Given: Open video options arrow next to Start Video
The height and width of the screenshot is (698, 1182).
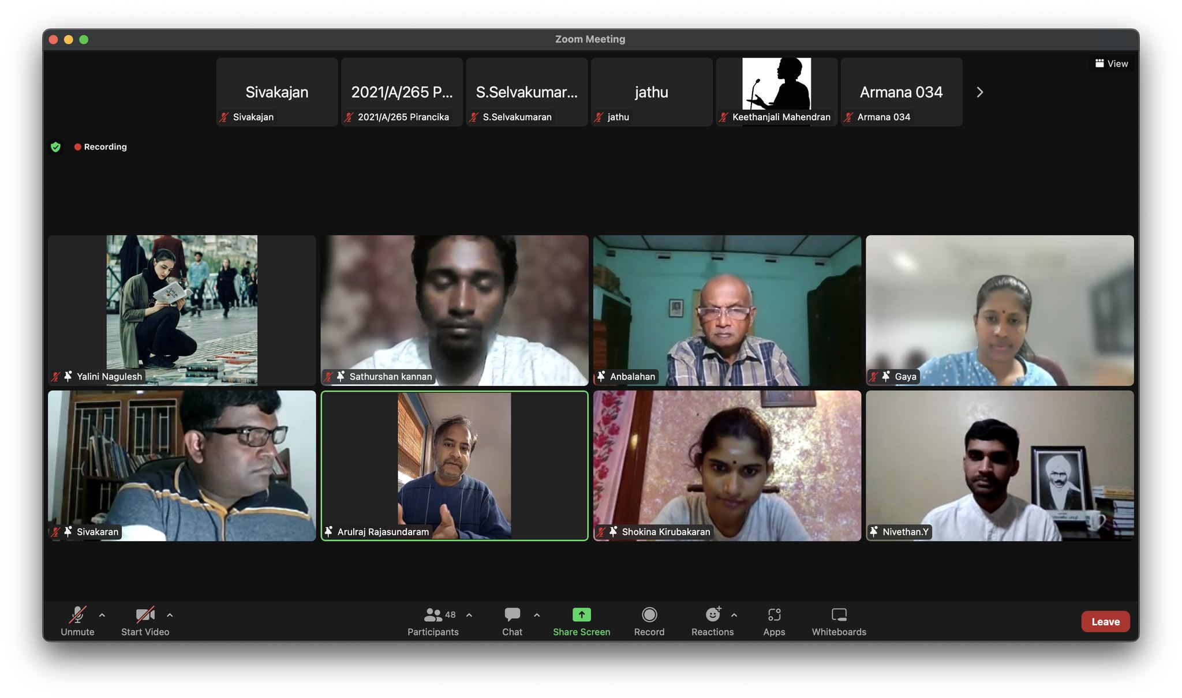Looking at the screenshot, I should click(x=170, y=616).
